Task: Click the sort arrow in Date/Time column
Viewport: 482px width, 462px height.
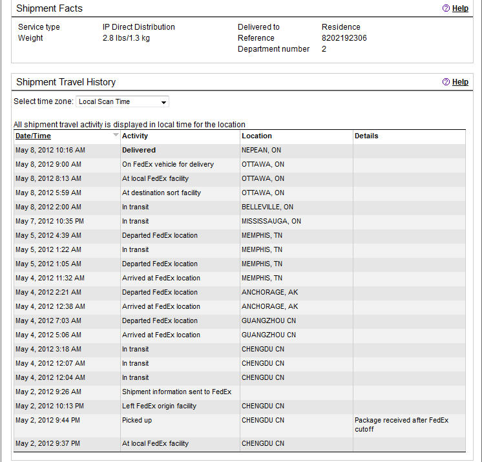Action: pyautogui.click(x=116, y=136)
